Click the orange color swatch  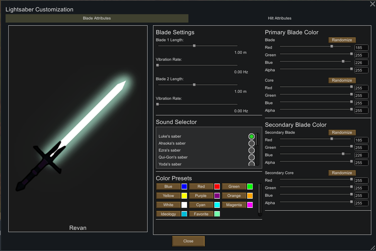[x=250, y=196]
